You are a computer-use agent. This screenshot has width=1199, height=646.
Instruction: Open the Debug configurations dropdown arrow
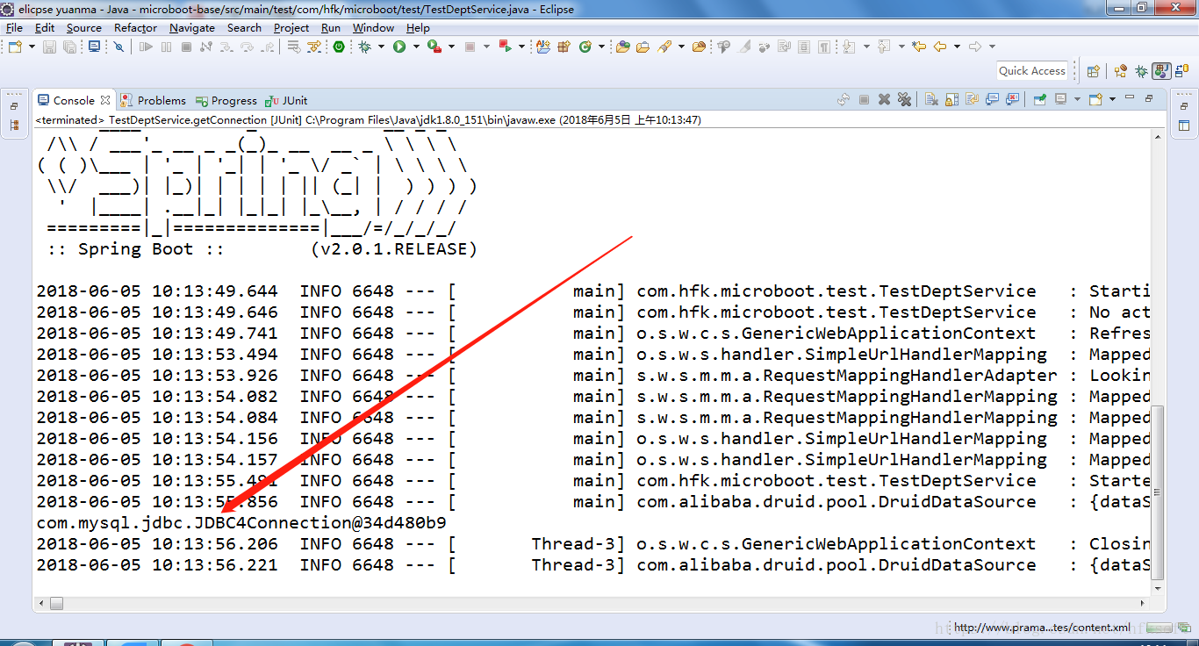click(381, 47)
